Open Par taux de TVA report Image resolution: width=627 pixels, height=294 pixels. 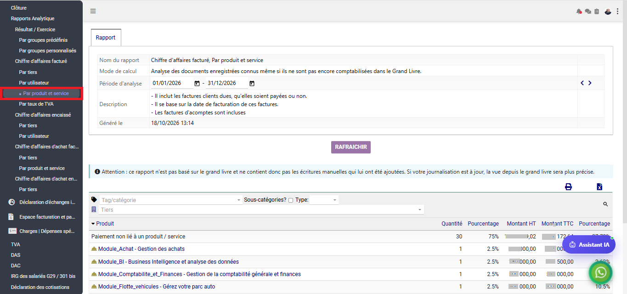36,104
